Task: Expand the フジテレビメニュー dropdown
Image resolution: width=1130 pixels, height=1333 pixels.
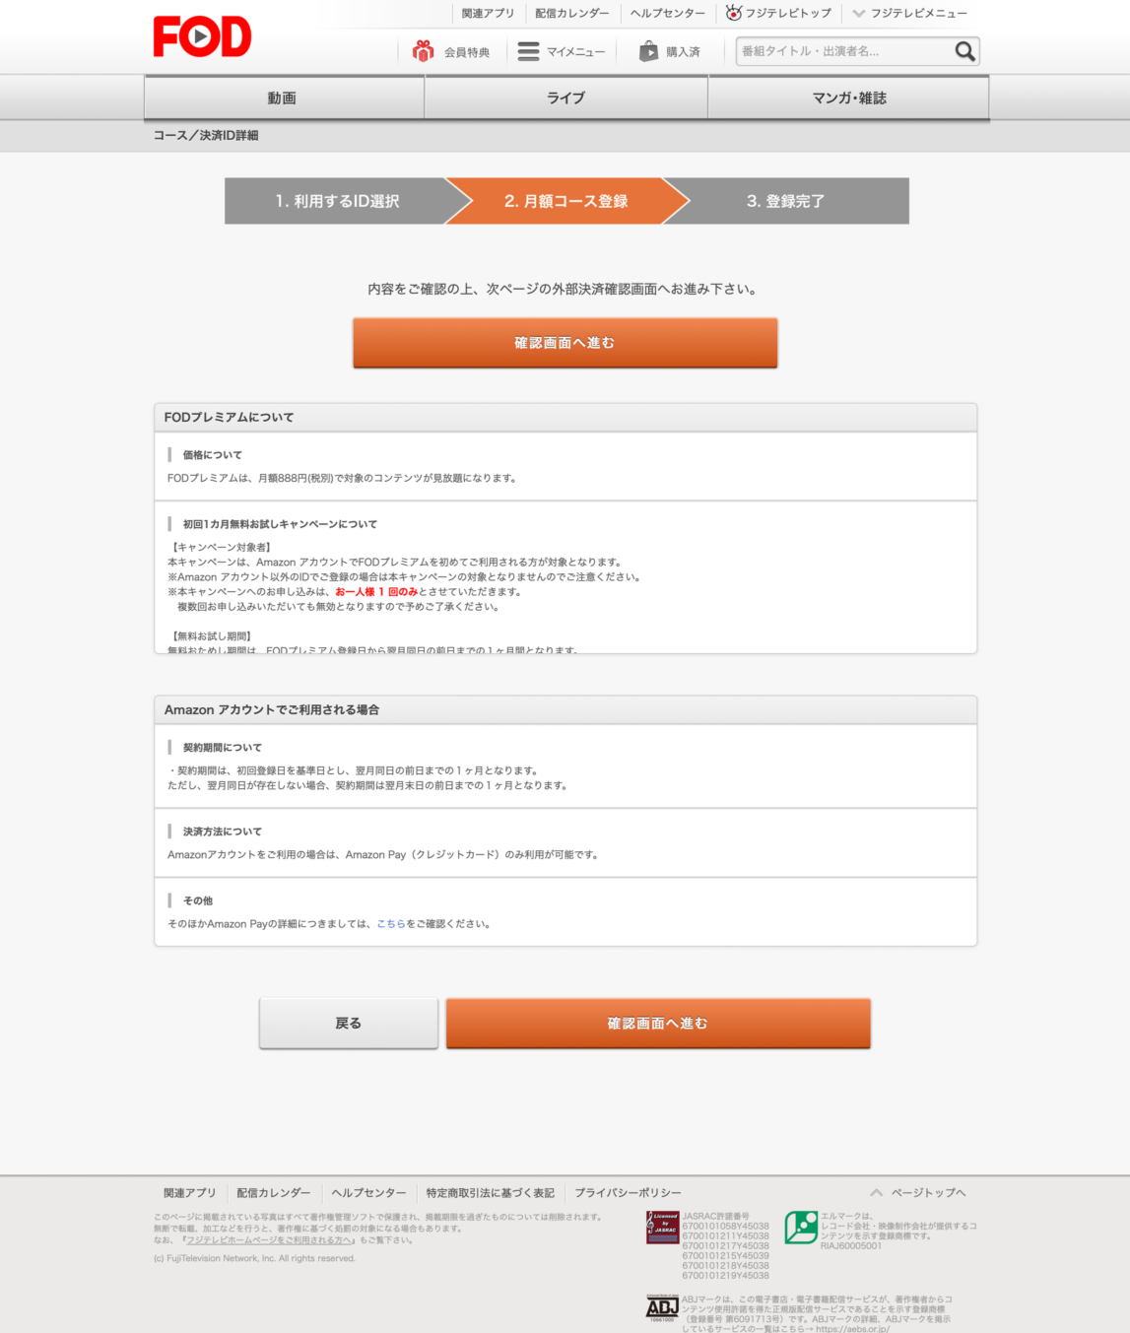Action: (909, 13)
